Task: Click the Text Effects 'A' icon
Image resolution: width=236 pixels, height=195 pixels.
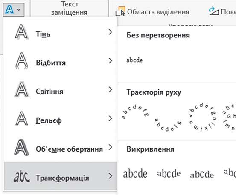Action: (x=9, y=9)
